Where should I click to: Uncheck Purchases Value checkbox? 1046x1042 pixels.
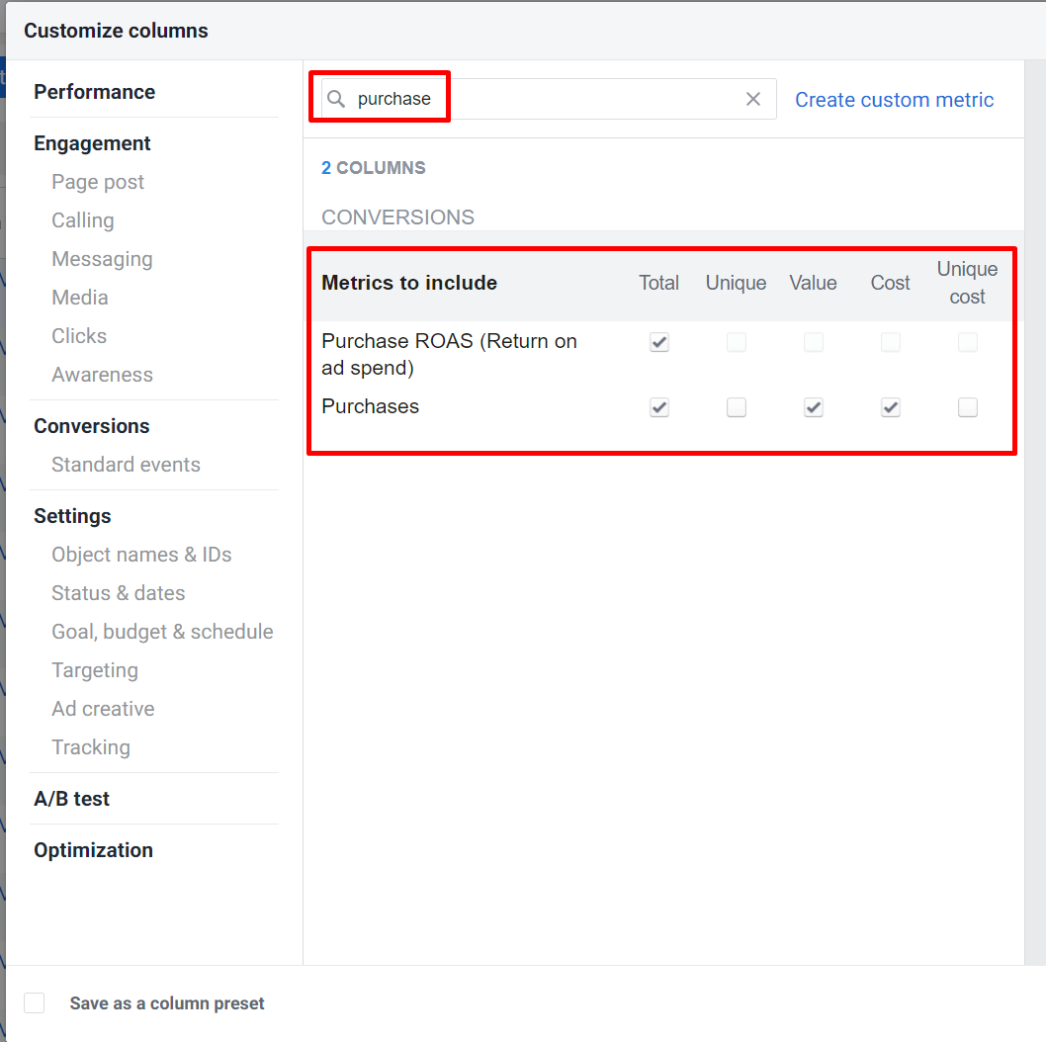(814, 407)
